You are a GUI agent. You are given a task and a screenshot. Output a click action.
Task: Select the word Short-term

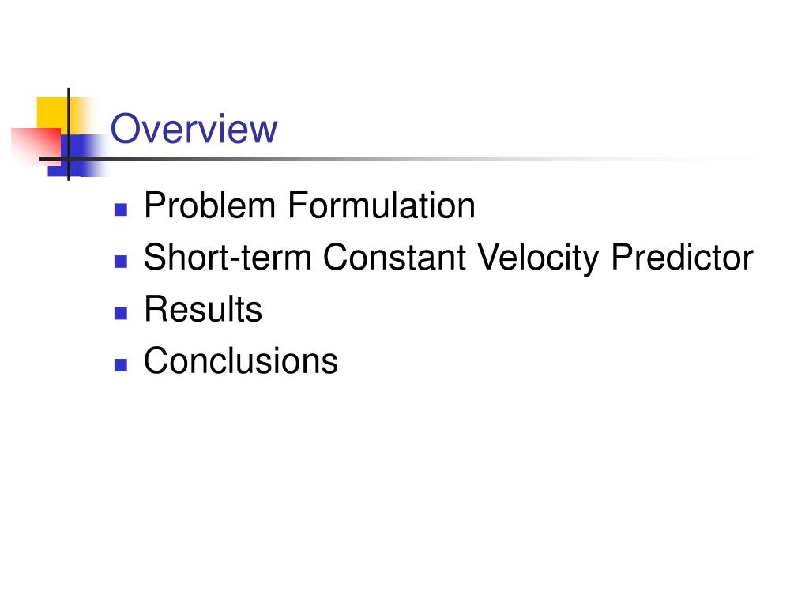point(228,257)
